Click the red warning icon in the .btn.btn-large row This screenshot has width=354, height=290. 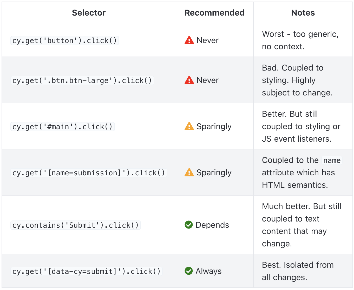tap(189, 80)
